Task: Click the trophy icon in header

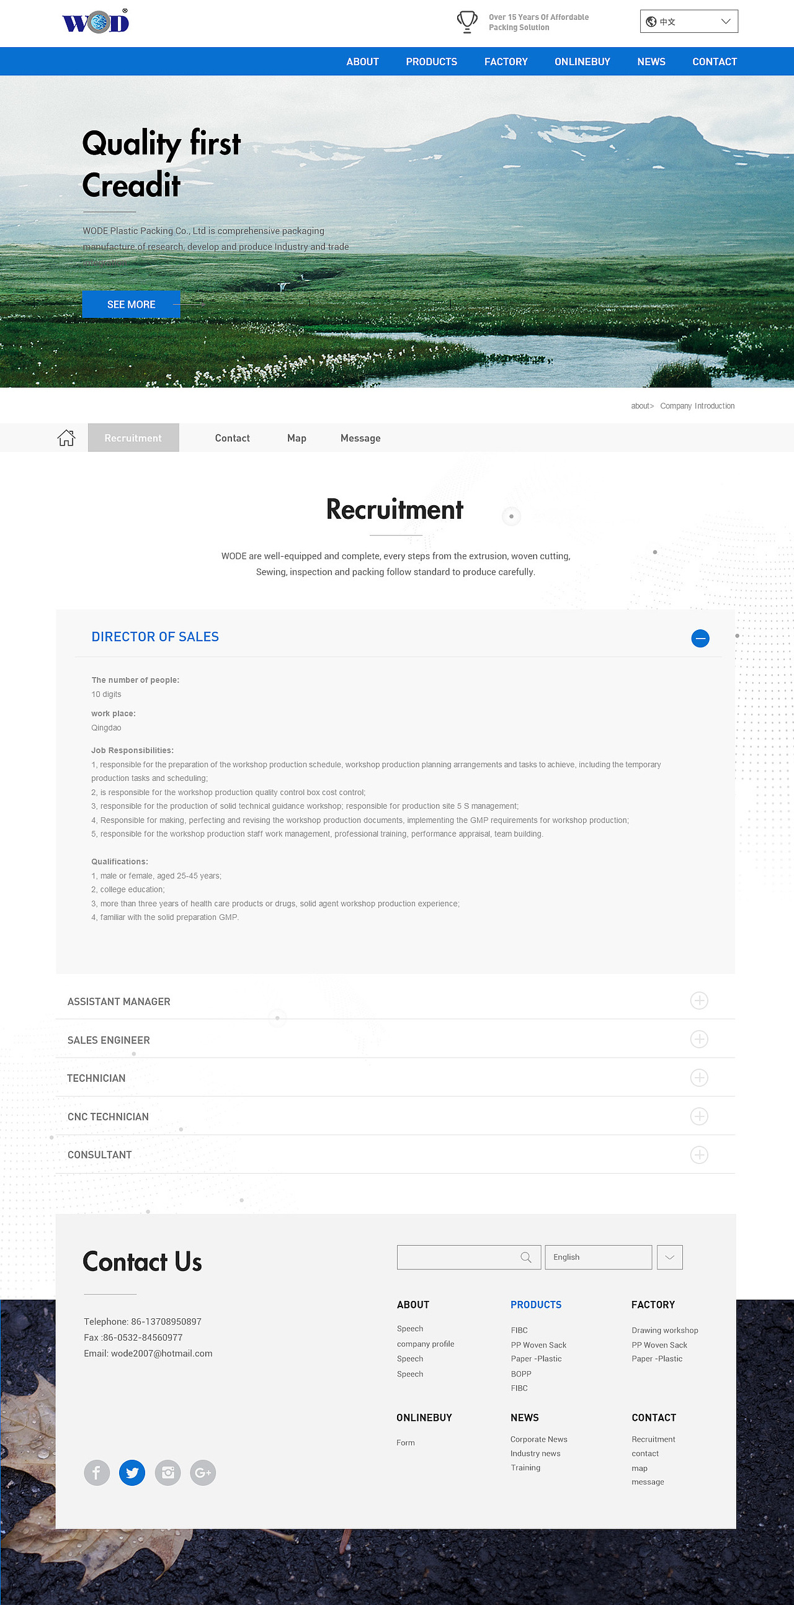Action: [467, 22]
